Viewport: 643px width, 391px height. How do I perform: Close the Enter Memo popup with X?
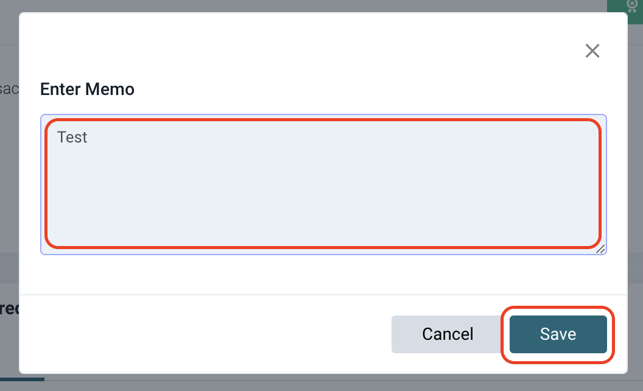click(x=592, y=51)
